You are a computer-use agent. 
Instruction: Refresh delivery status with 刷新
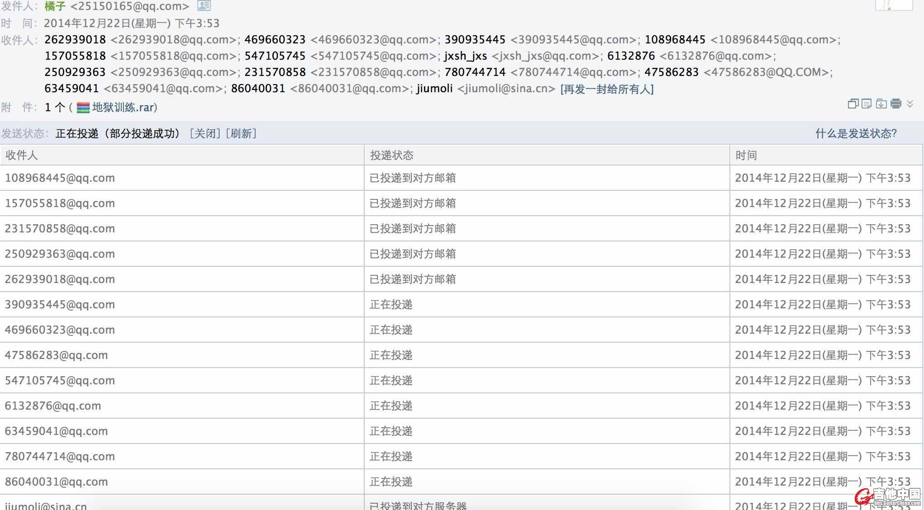click(241, 133)
